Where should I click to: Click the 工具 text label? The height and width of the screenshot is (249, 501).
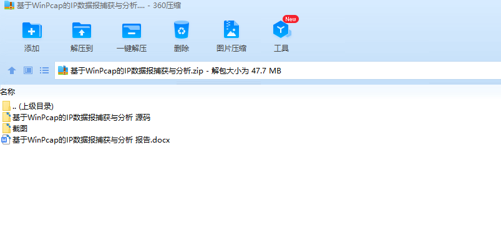tap(281, 49)
